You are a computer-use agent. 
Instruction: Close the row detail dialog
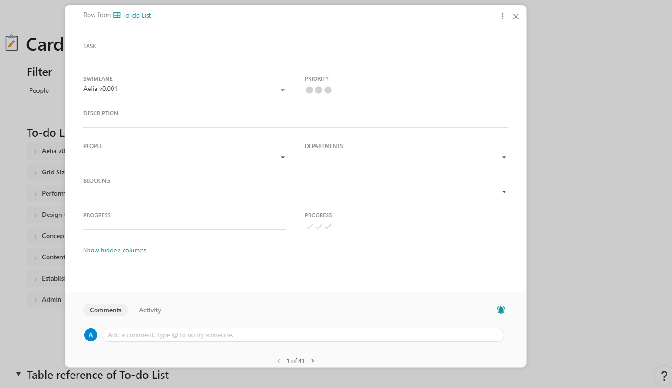516,17
